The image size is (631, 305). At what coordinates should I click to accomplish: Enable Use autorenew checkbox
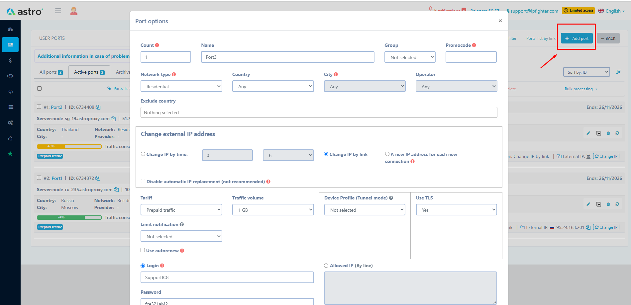[143, 250]
